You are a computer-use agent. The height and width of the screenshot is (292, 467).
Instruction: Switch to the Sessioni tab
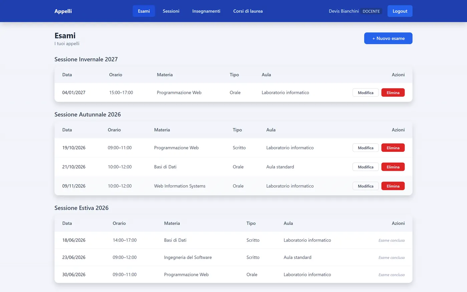[171, 11]
